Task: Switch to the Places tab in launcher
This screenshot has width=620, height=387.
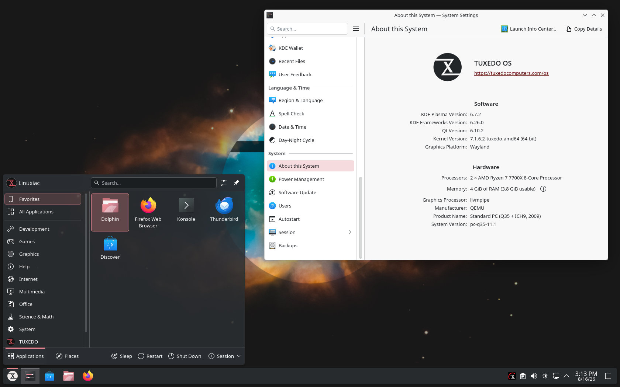Action: tap(67, 356)
